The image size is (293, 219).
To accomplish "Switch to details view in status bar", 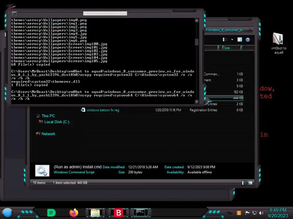I will (243, 183).
